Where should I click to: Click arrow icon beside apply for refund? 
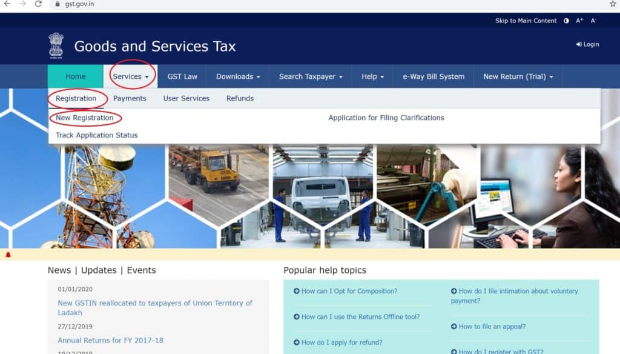tap(297, 342)
